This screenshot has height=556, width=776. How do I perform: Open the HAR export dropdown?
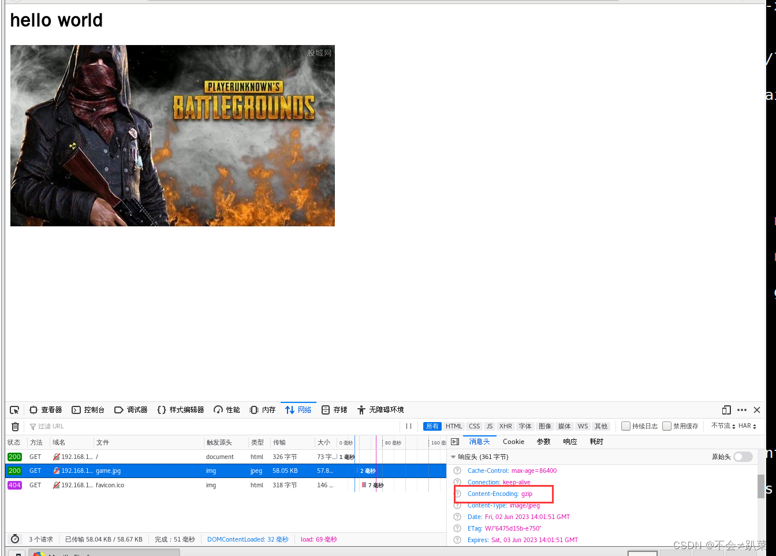[747, 426]
